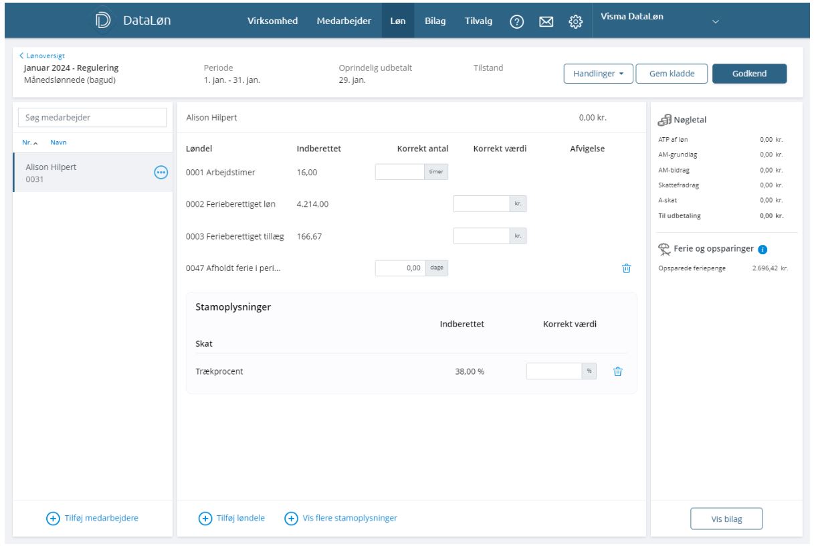This screenshot has width=816, height=548.
Task: Open the Bilag menu
Action: pos(435,21)
